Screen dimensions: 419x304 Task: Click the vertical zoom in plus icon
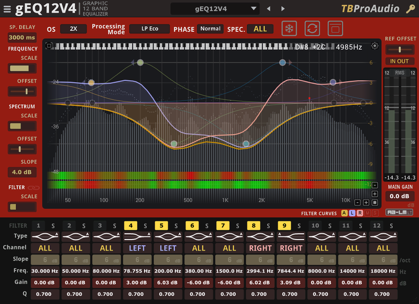coord(374,194)
